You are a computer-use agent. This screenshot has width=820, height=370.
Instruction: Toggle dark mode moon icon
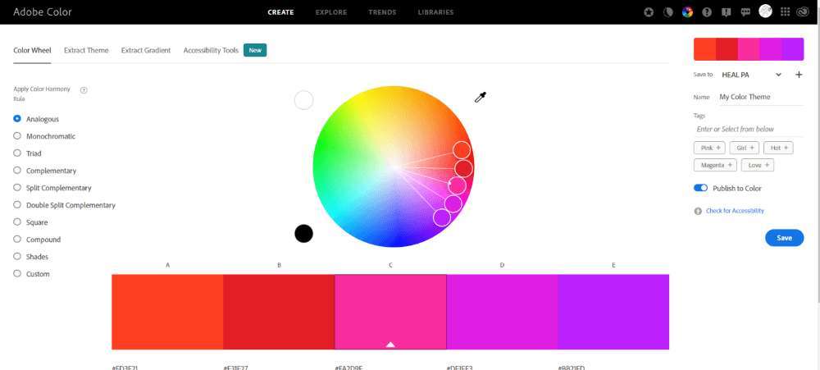coord(667,12)
